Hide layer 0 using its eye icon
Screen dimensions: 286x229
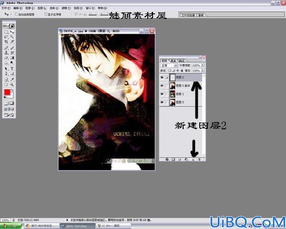pyautogui.click(x=162, y=102)
